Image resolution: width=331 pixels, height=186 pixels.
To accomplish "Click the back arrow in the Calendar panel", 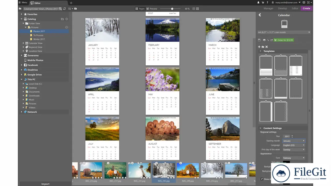I will pyautogui.click(x=260, y=15).
